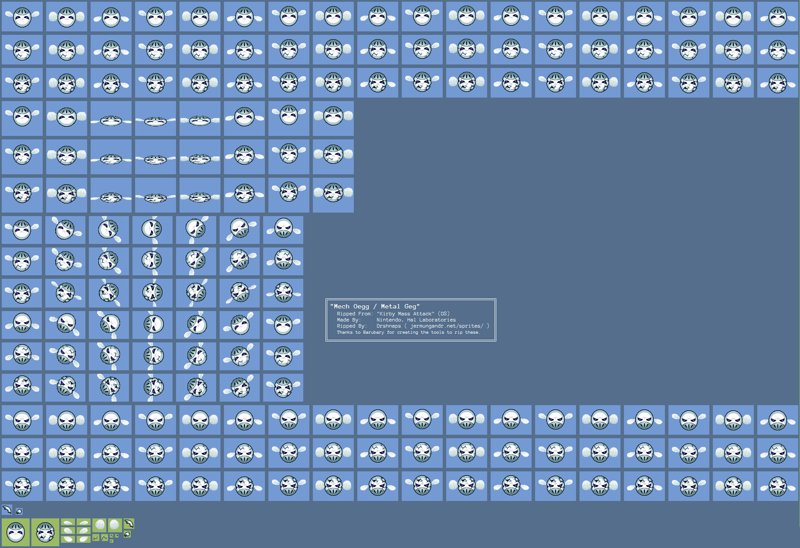Click the "Thanks to Barubary" credit line

(x=408, y=332)
